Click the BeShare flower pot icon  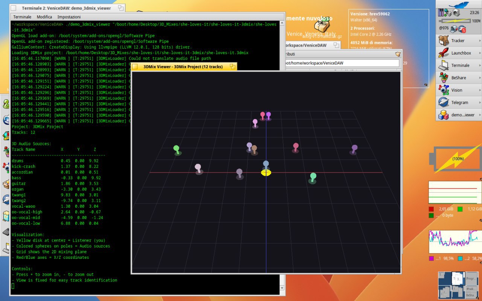point(444,78)
